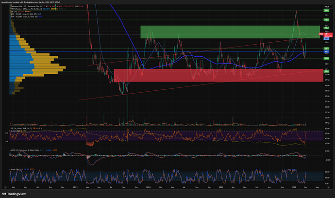Click the 2025 label on time axis
The image size is (335, 198).
221,186
